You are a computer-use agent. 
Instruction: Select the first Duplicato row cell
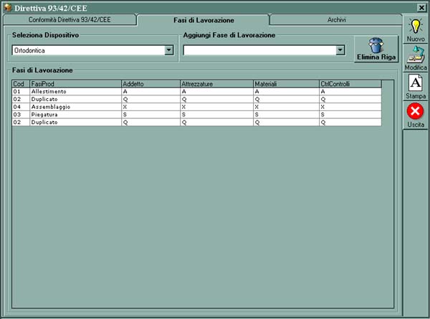tap(75, 100)
